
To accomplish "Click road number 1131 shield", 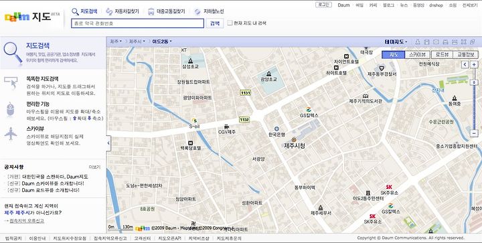I will tap(245, 93).
